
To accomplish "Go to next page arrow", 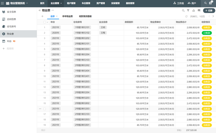I will point(213,16).
